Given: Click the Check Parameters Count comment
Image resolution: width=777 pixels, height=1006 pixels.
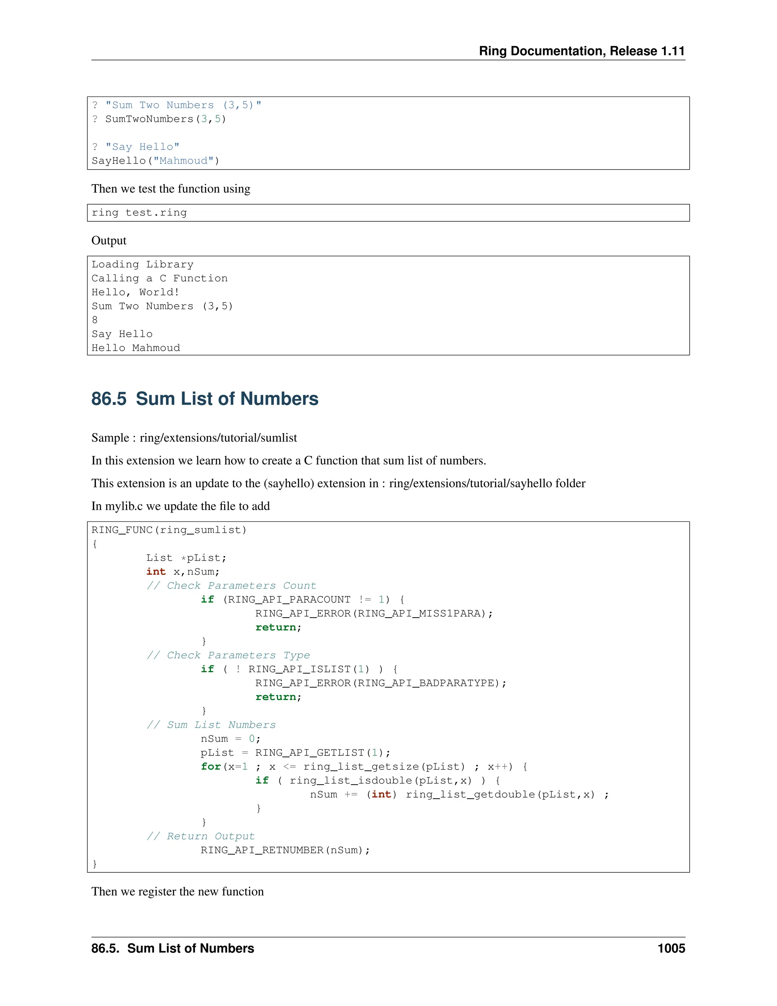Looking at the screenshot, I should tap(231, 586).
